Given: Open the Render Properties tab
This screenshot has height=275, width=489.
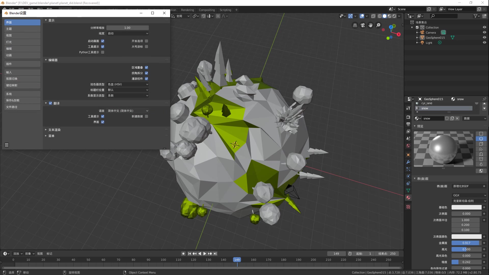Looking at the screenshot, I should [x=408, y=117].
